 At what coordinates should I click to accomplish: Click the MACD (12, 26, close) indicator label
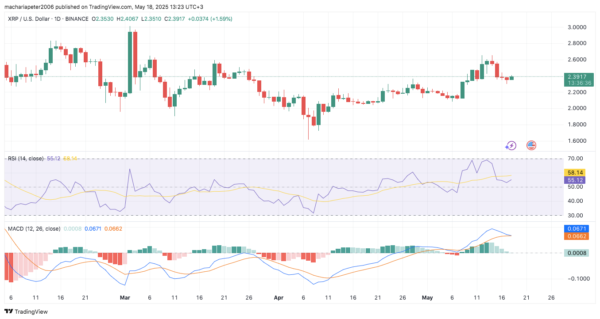pos(34,228)
